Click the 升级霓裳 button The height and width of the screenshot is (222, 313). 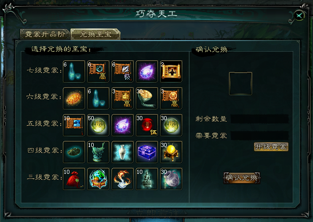271,146
